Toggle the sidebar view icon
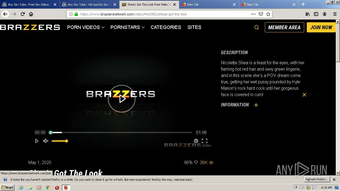 [x=316, y=14]
